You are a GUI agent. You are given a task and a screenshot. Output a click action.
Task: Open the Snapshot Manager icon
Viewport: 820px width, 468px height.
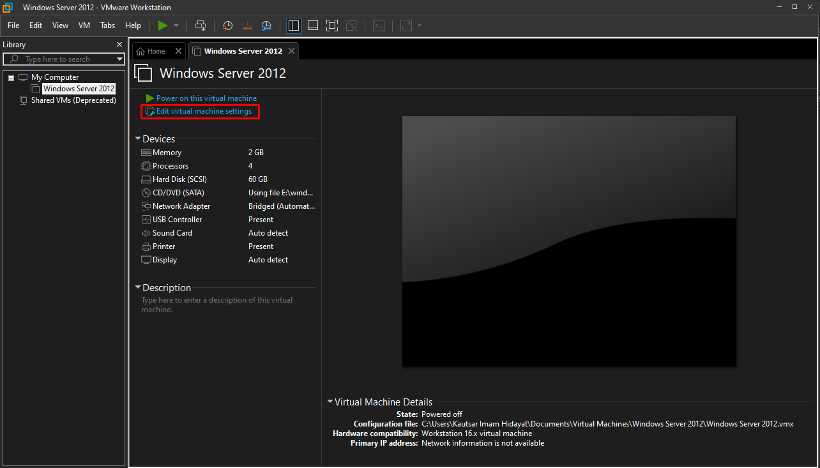click(x=266, y=26)
